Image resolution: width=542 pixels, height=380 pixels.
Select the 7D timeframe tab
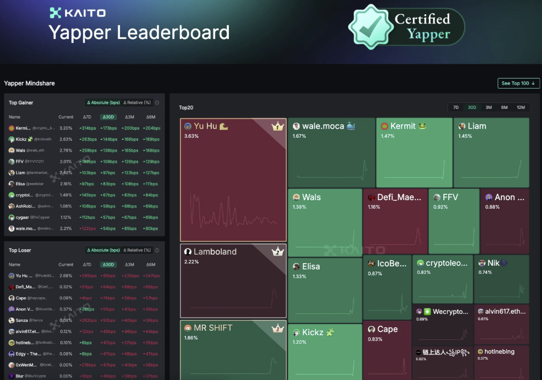pyautogui.click(x=456, y=107)
